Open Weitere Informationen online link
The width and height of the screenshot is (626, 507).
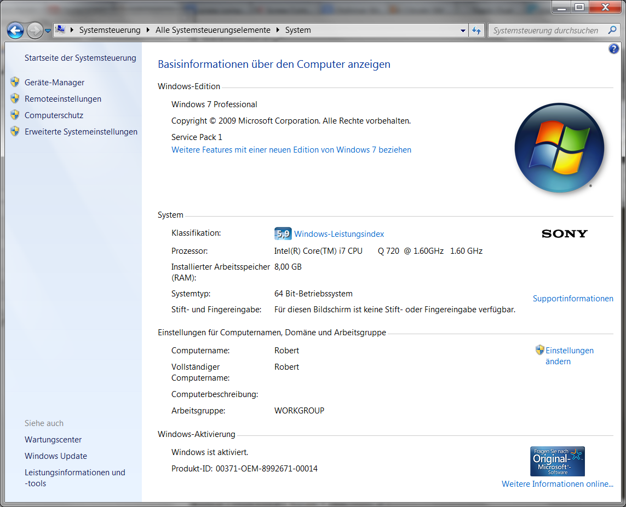pos(558,484)
